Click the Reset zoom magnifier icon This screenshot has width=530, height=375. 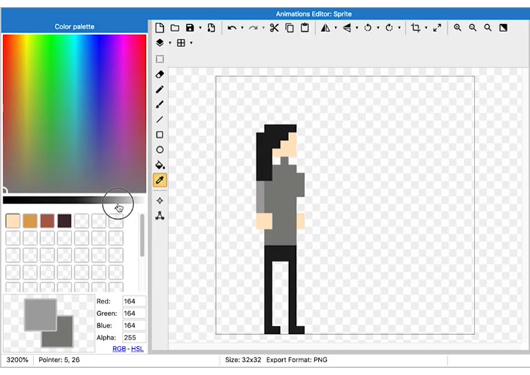(x=488, y=28)
